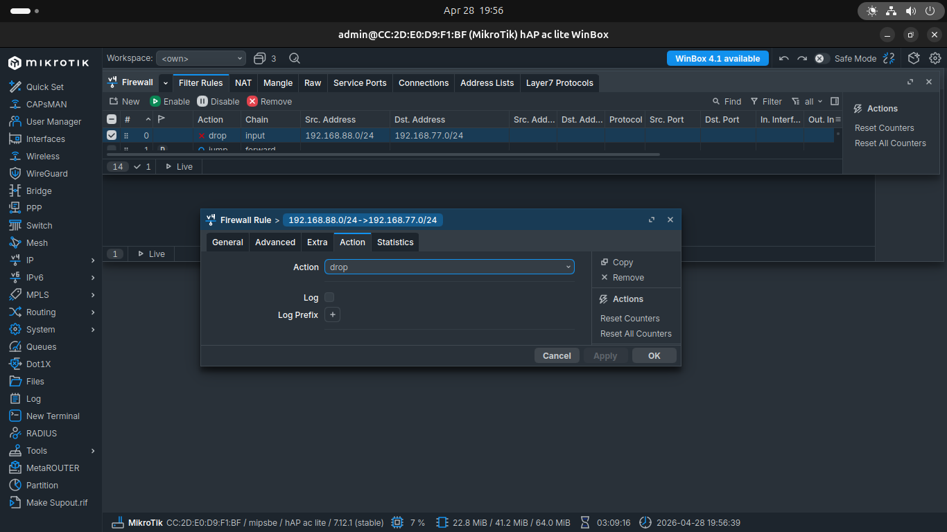Click the undo arrow in the top toolbar
This screenshot has height=532, width=947.
[783, 59]
